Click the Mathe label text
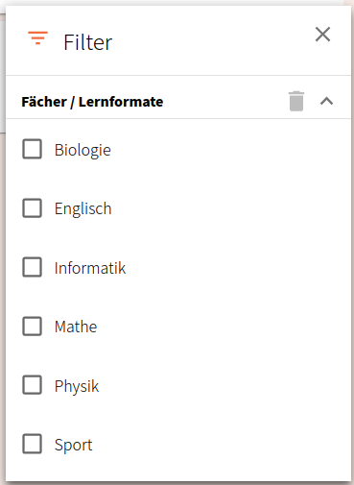The image size is (354, 485). point(76,327)
